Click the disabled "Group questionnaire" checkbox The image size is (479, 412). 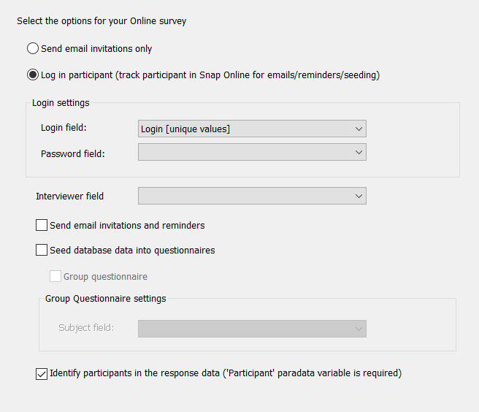(55, 277)
